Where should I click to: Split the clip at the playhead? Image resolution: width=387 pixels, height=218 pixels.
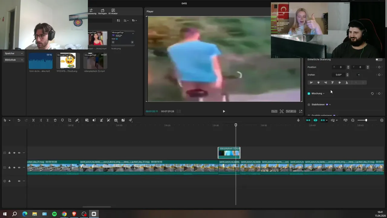coord(33,120)
